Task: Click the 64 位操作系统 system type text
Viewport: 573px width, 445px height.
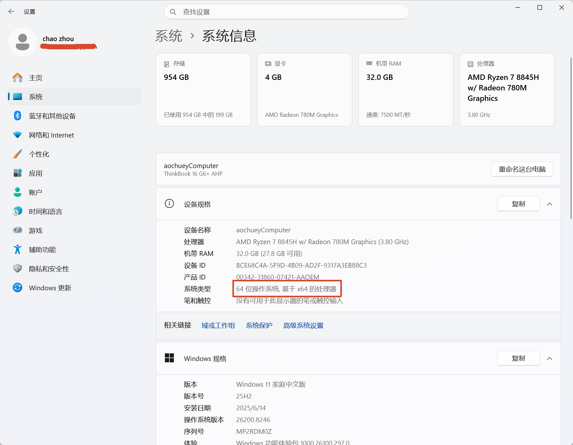Action: (286, 289)
